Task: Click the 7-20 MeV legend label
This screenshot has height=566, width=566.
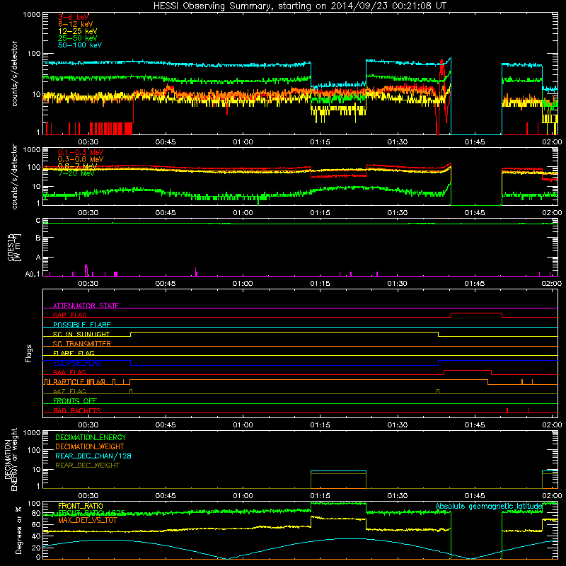Action: click(76, 173)
